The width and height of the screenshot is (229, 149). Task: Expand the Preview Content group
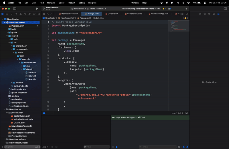click(7, 136)
